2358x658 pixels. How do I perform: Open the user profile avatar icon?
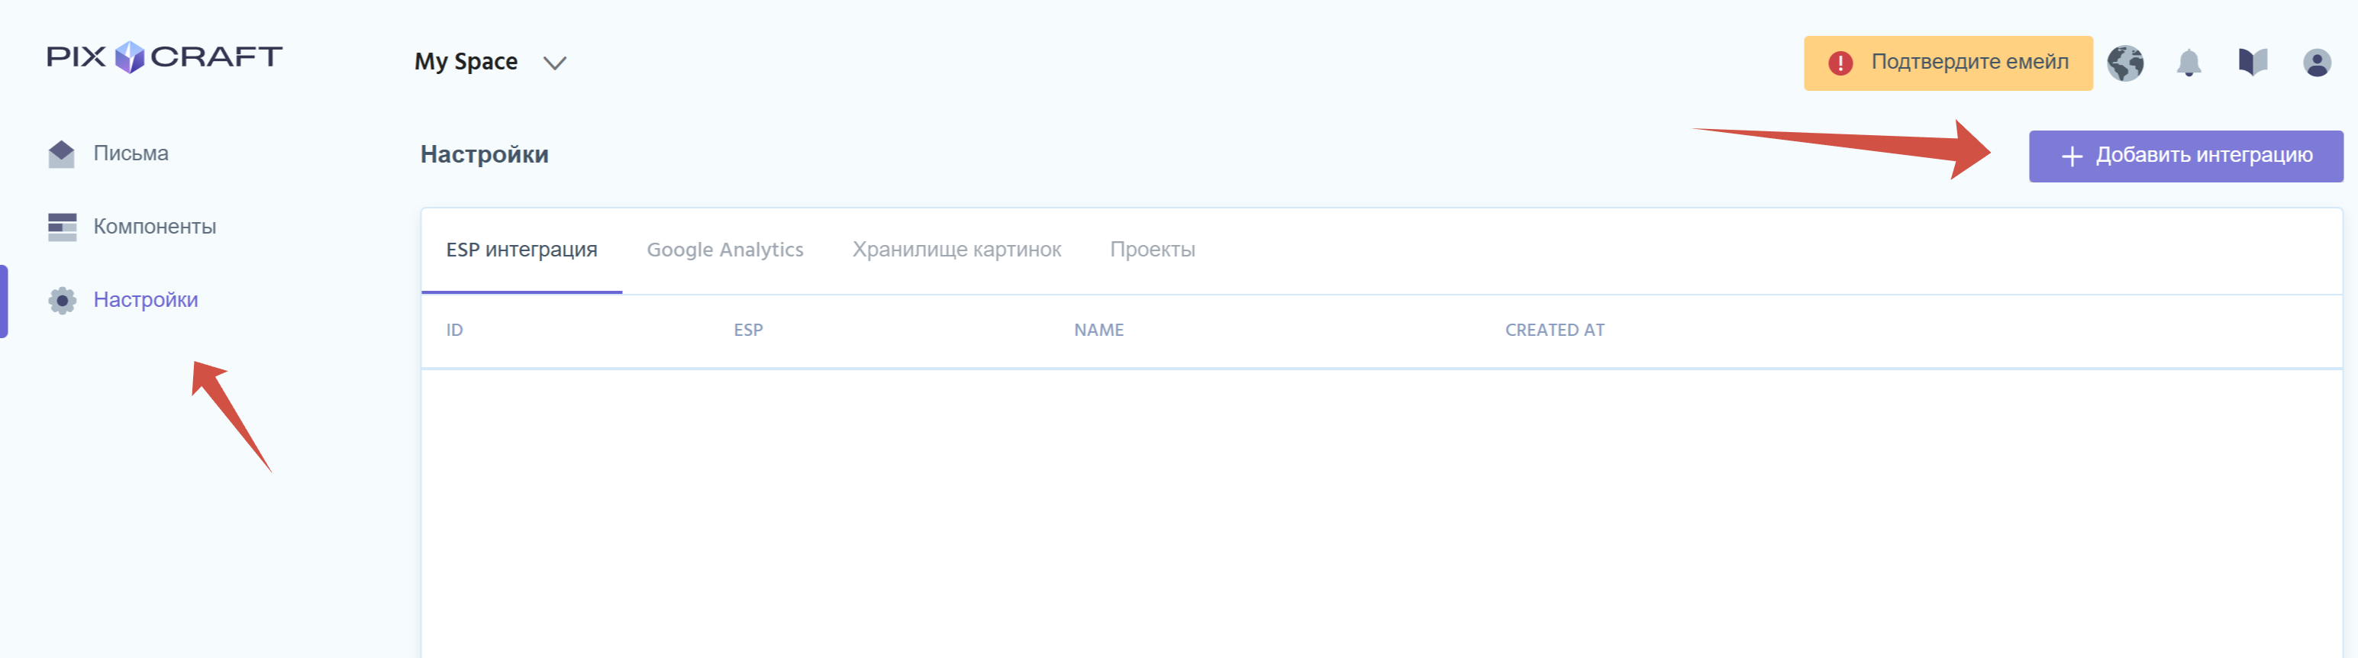point(2317,63)
